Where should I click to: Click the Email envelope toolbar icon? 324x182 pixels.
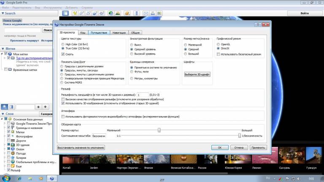[x=146, y=13]
